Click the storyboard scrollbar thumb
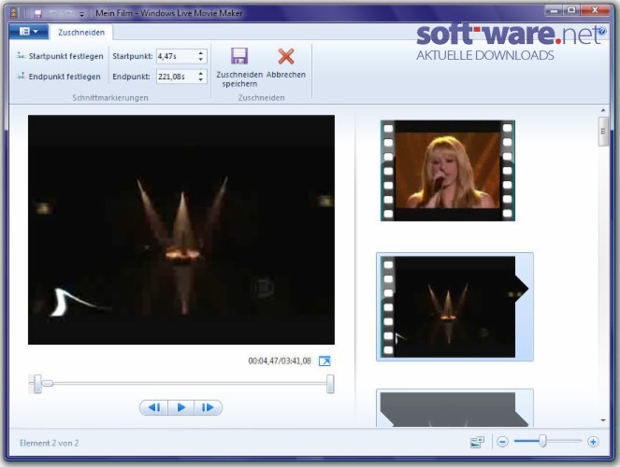620x467 pixels. [x=603, y=132]
